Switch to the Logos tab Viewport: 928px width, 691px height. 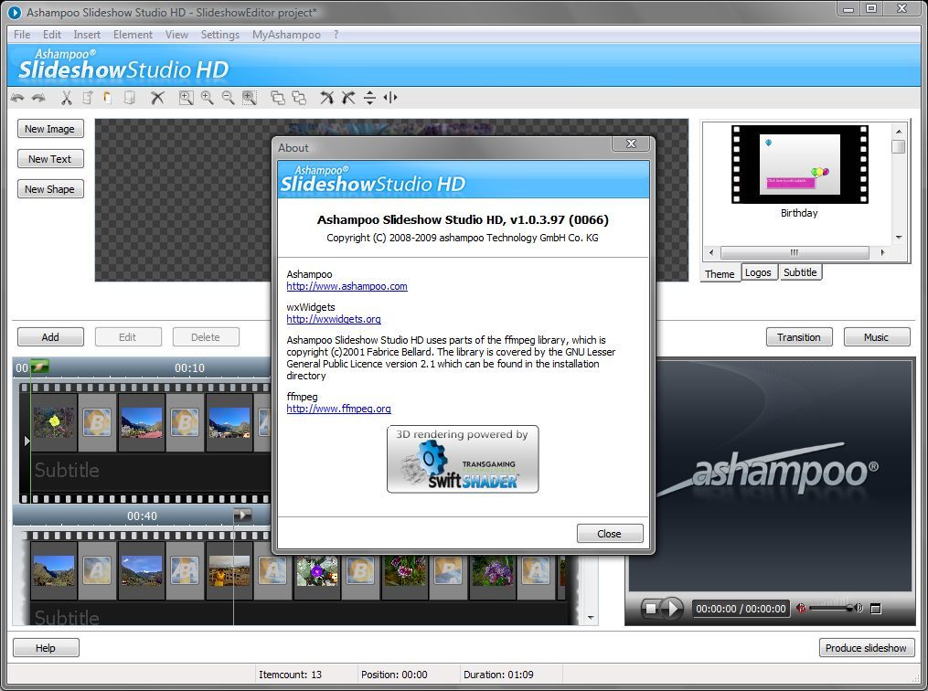pyautogui.click(x=759, y=271)
